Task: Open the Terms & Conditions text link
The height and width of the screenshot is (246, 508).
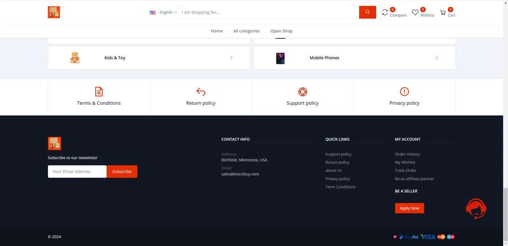Action: tap(99, 103)
